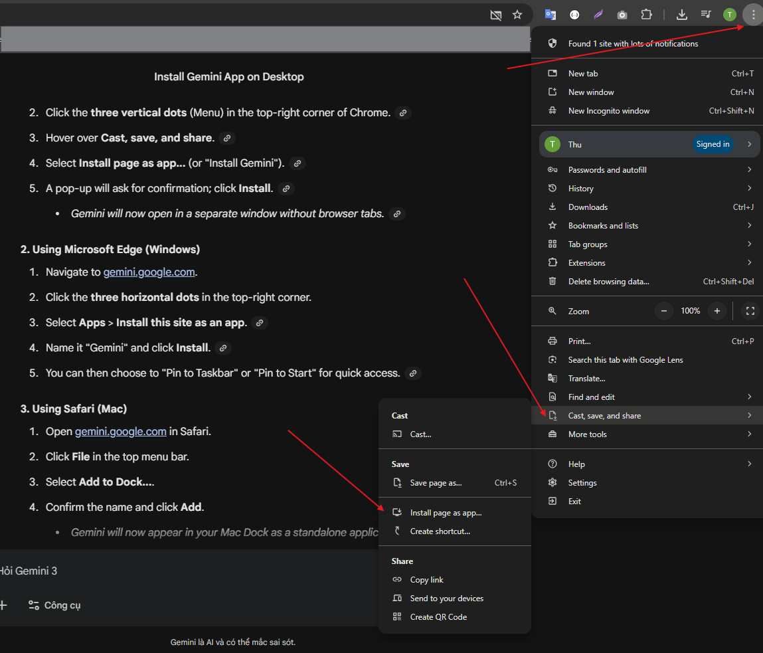This screenshot has width=763, height=653.
Task: Click the zoom out minus button
Action: click(664, 311)
